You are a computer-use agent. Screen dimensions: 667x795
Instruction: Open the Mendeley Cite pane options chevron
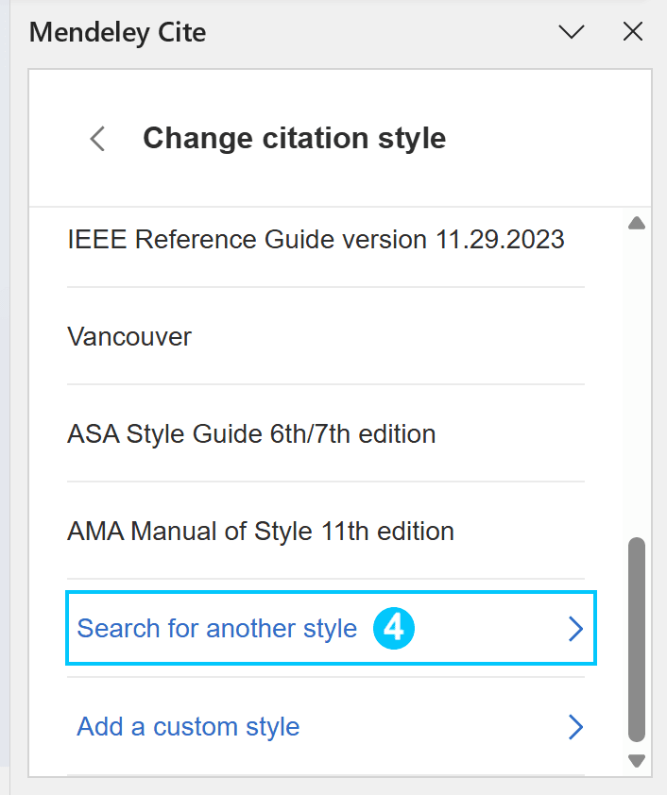point(572,32)
